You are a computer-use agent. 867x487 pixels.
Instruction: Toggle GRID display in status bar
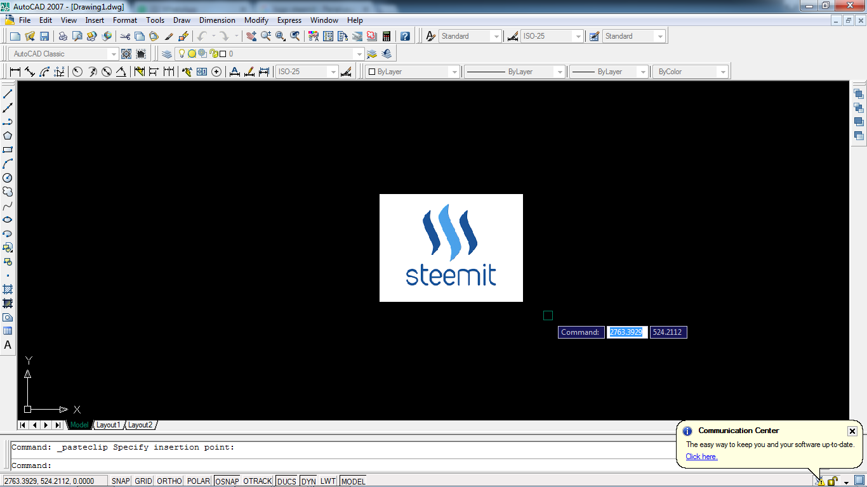pyautogui.click(x=143, y=481)
